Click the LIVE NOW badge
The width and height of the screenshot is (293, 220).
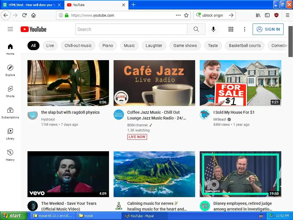[x=137, y=137]
